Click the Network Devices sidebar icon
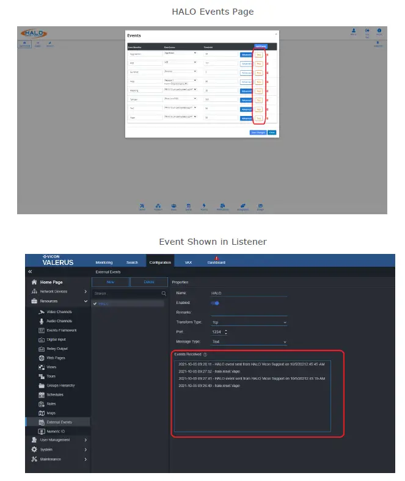The width and height of the screenshot is (405, 481). pyautogui.click(x=34, y=291)
